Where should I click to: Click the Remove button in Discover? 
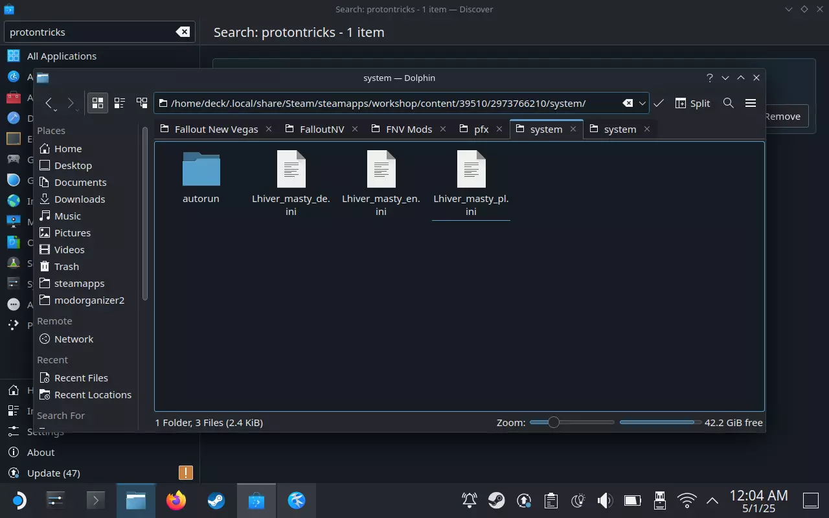point(782,117)
